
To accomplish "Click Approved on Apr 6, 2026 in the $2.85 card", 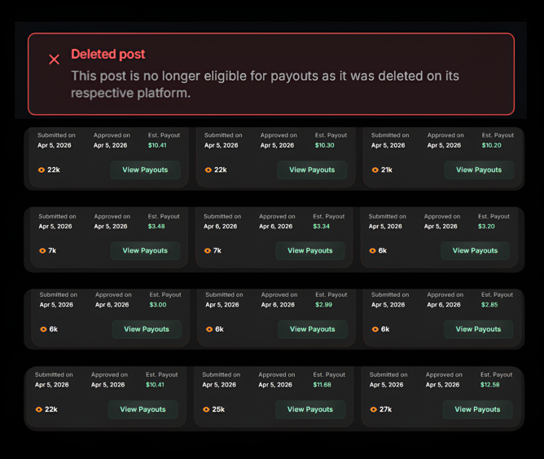I will pyautogui.click(x=444, y=305).
